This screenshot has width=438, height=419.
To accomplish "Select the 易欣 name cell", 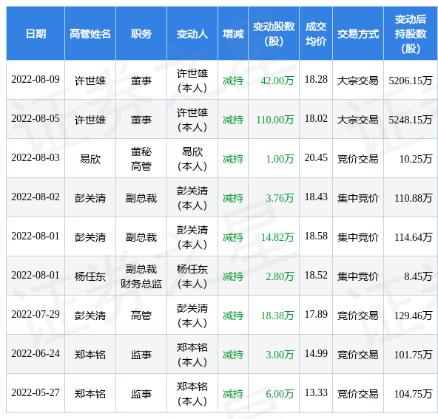I will click(x=90, y=159).
